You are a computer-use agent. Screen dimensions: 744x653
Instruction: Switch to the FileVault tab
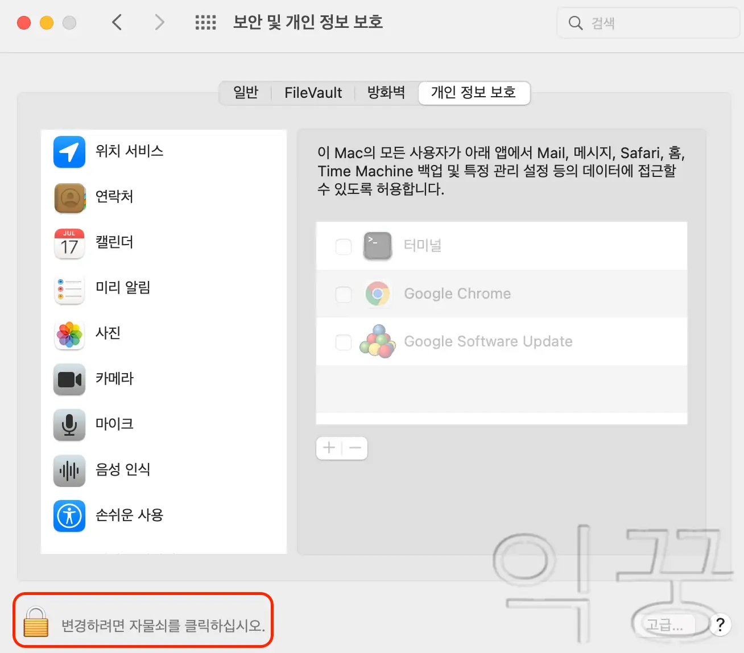click(x=313, y=93)
